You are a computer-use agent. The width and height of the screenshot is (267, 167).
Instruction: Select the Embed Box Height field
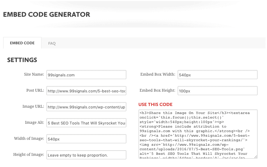[218, 91]
